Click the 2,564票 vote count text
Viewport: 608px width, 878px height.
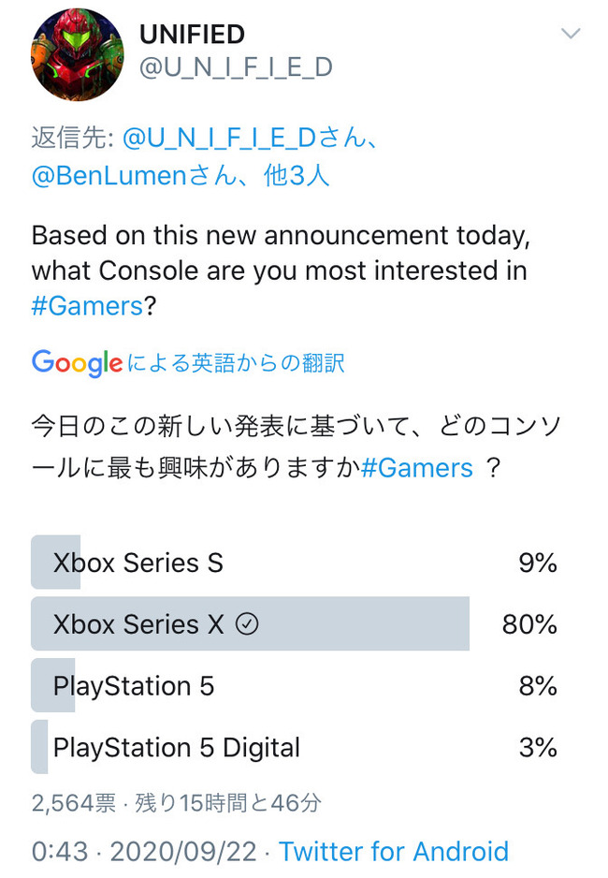click(x=74, y=803)
